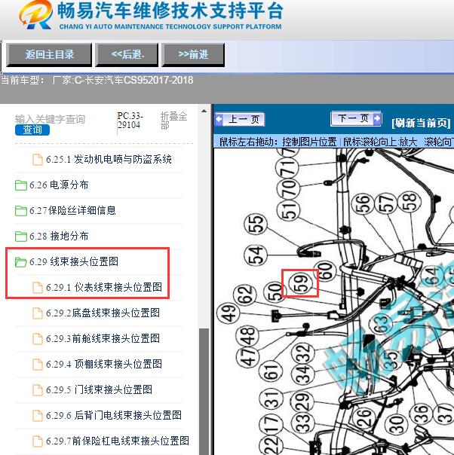Click connector number 31 in the diagram
Screen dimensions: 454x455
tap(271, 399)
